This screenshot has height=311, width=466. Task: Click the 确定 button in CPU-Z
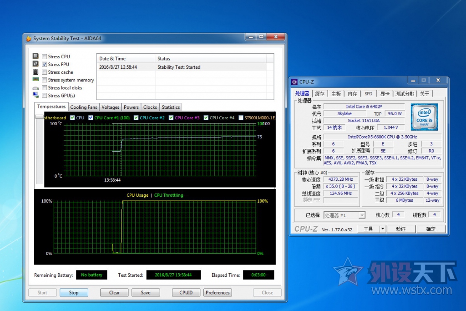click(x=431, y=229)
